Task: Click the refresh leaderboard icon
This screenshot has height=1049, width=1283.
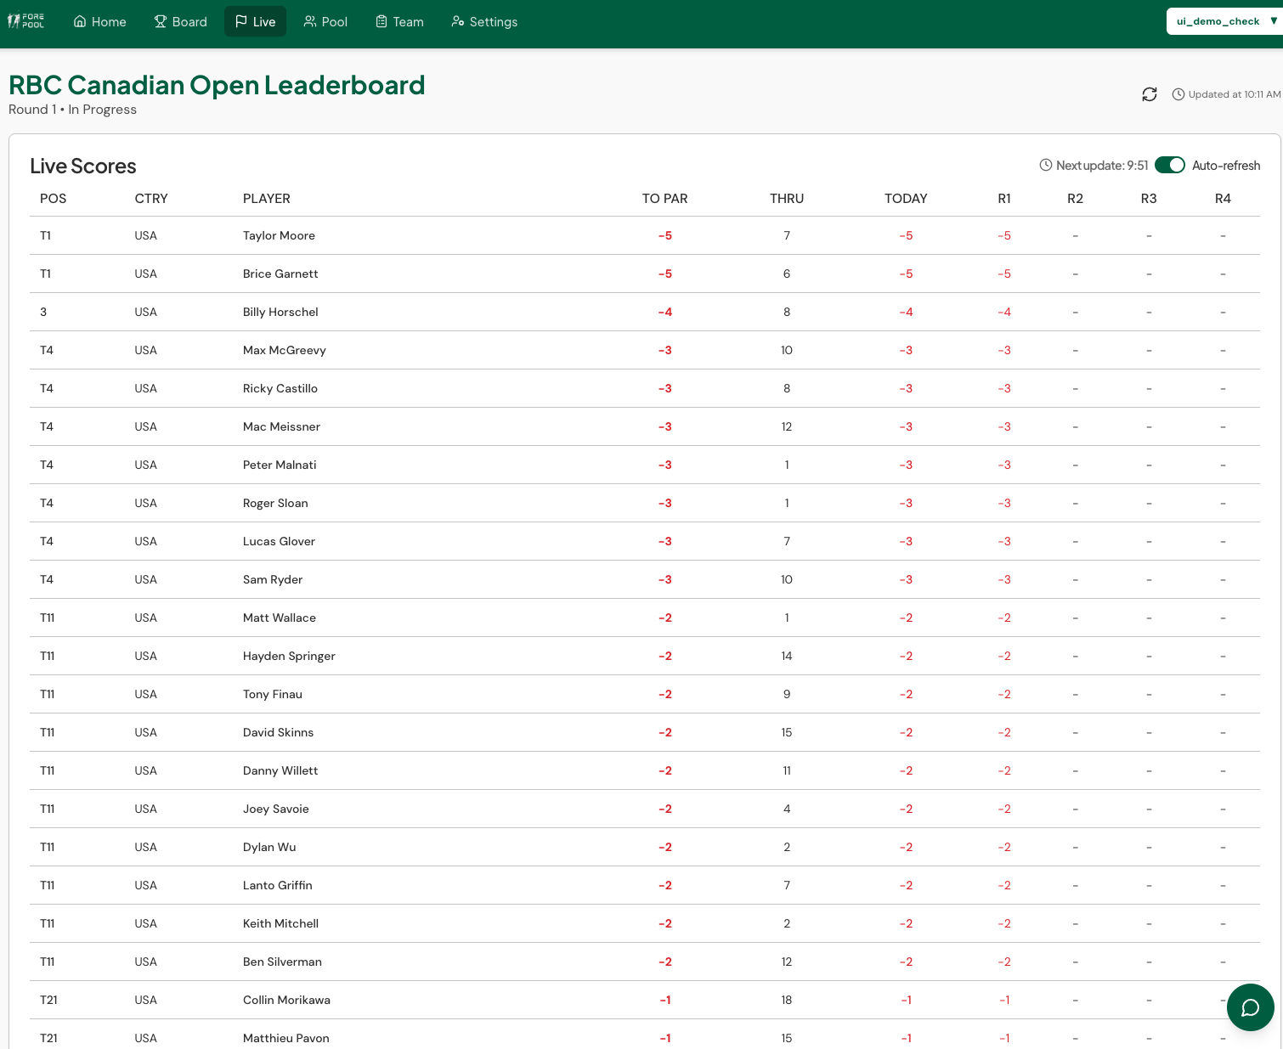Action: [x=1150, y=94]
